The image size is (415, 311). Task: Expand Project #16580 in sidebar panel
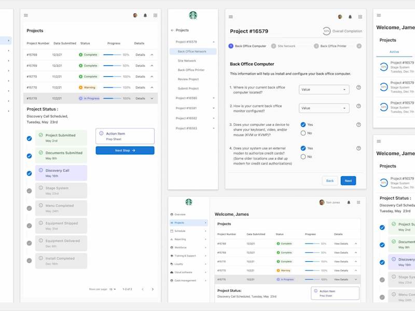213,98
